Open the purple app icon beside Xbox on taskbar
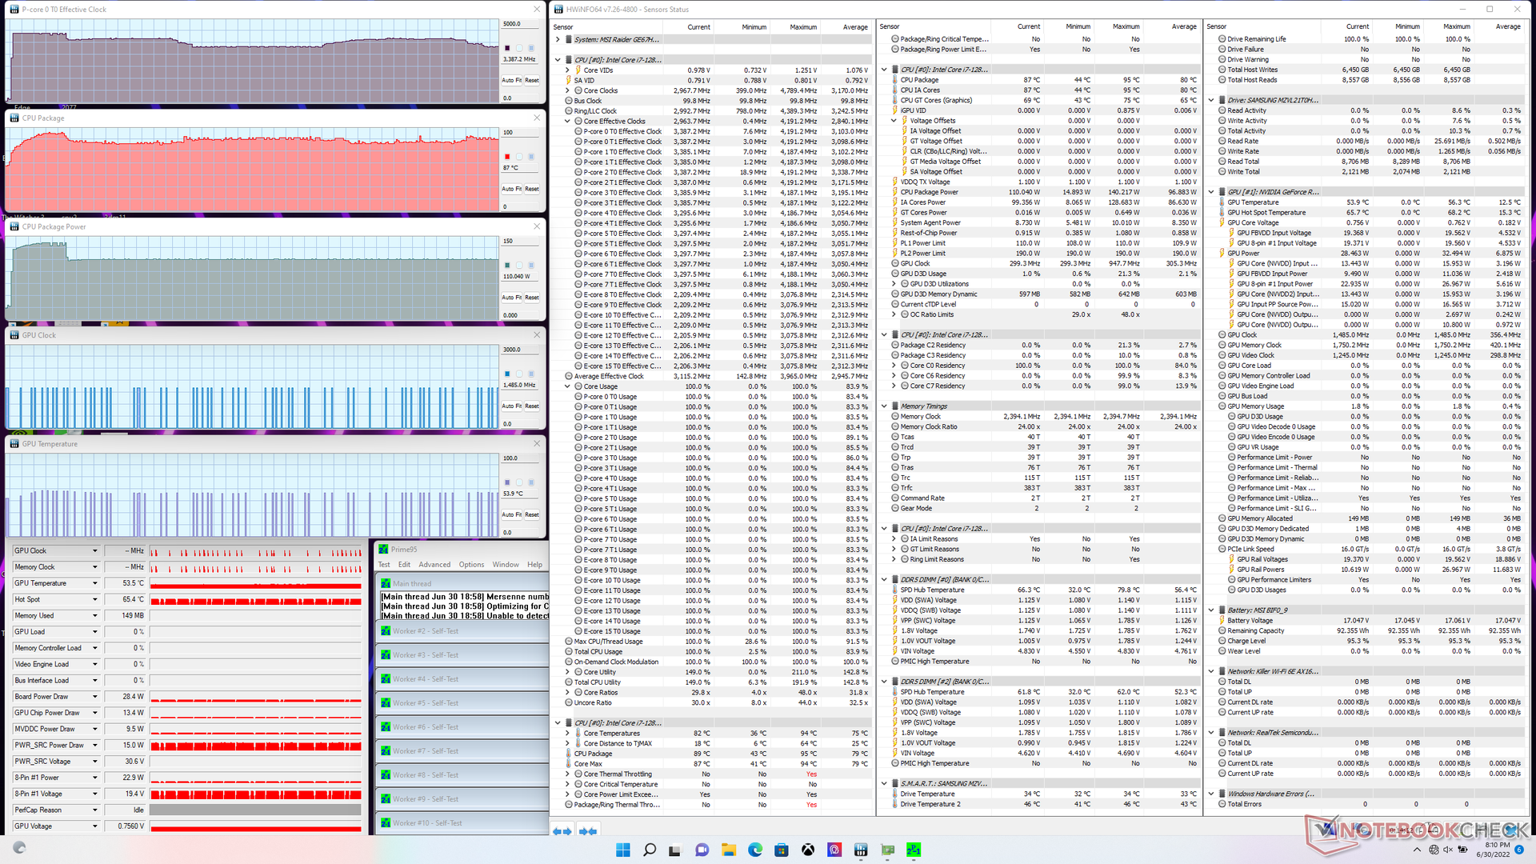Screen dimensions: 1536x864 pyautogui.click(x=834, y=850)
